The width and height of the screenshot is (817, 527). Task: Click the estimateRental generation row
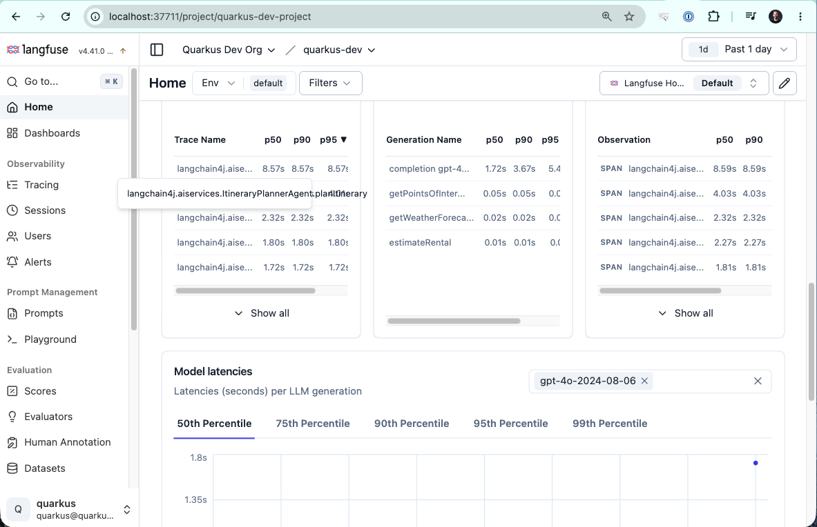(473, 242)
